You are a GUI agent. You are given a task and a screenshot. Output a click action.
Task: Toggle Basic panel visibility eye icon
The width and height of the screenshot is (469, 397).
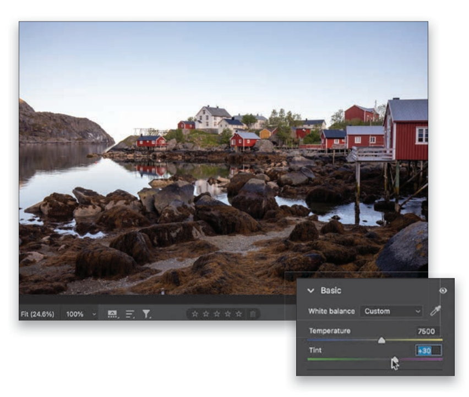[x=443, y=290]
